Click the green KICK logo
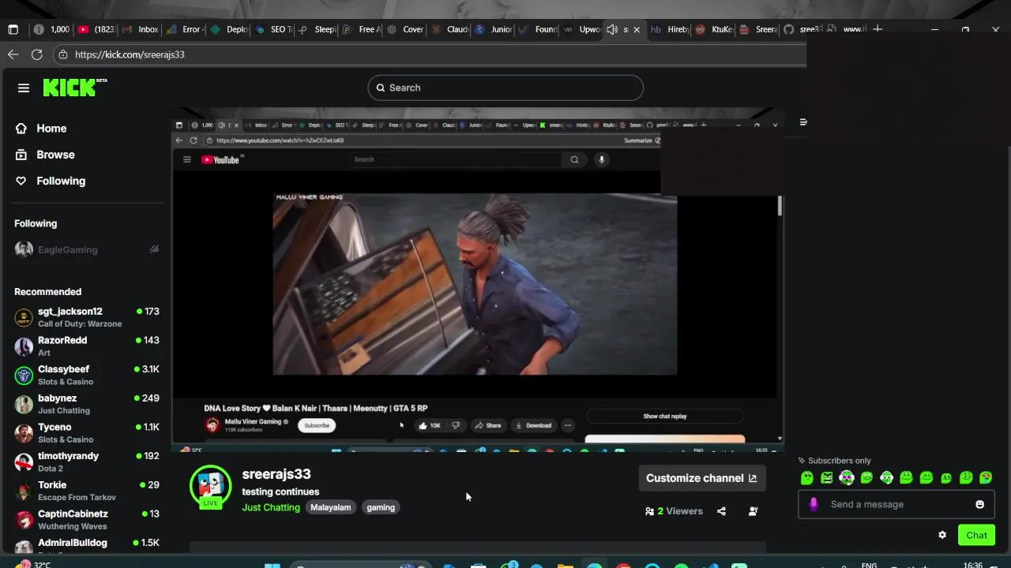1011x568 pixels. tap(74, 87)
